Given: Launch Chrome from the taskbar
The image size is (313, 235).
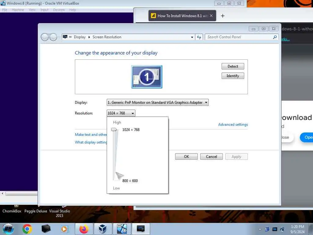Looking at the screenshot, I should click(x=27, y=229).
